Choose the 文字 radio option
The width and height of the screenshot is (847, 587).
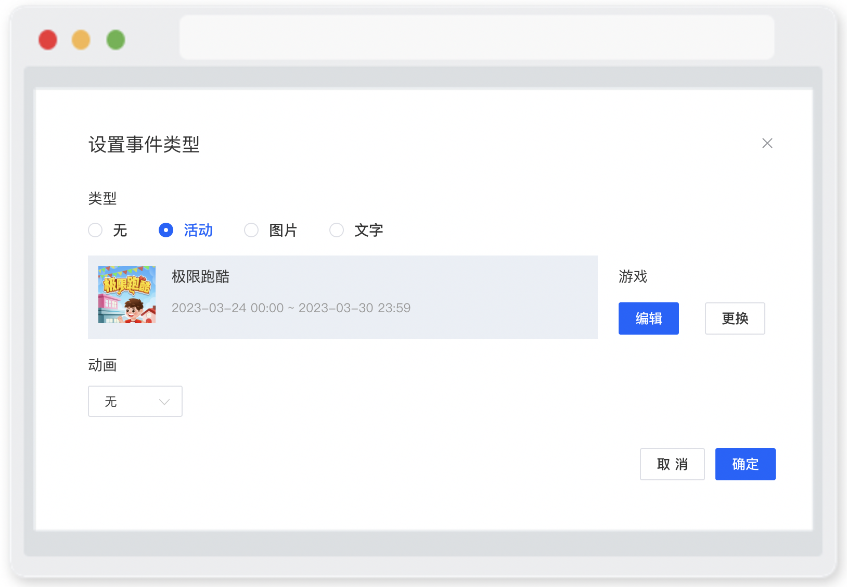point(337,230)
